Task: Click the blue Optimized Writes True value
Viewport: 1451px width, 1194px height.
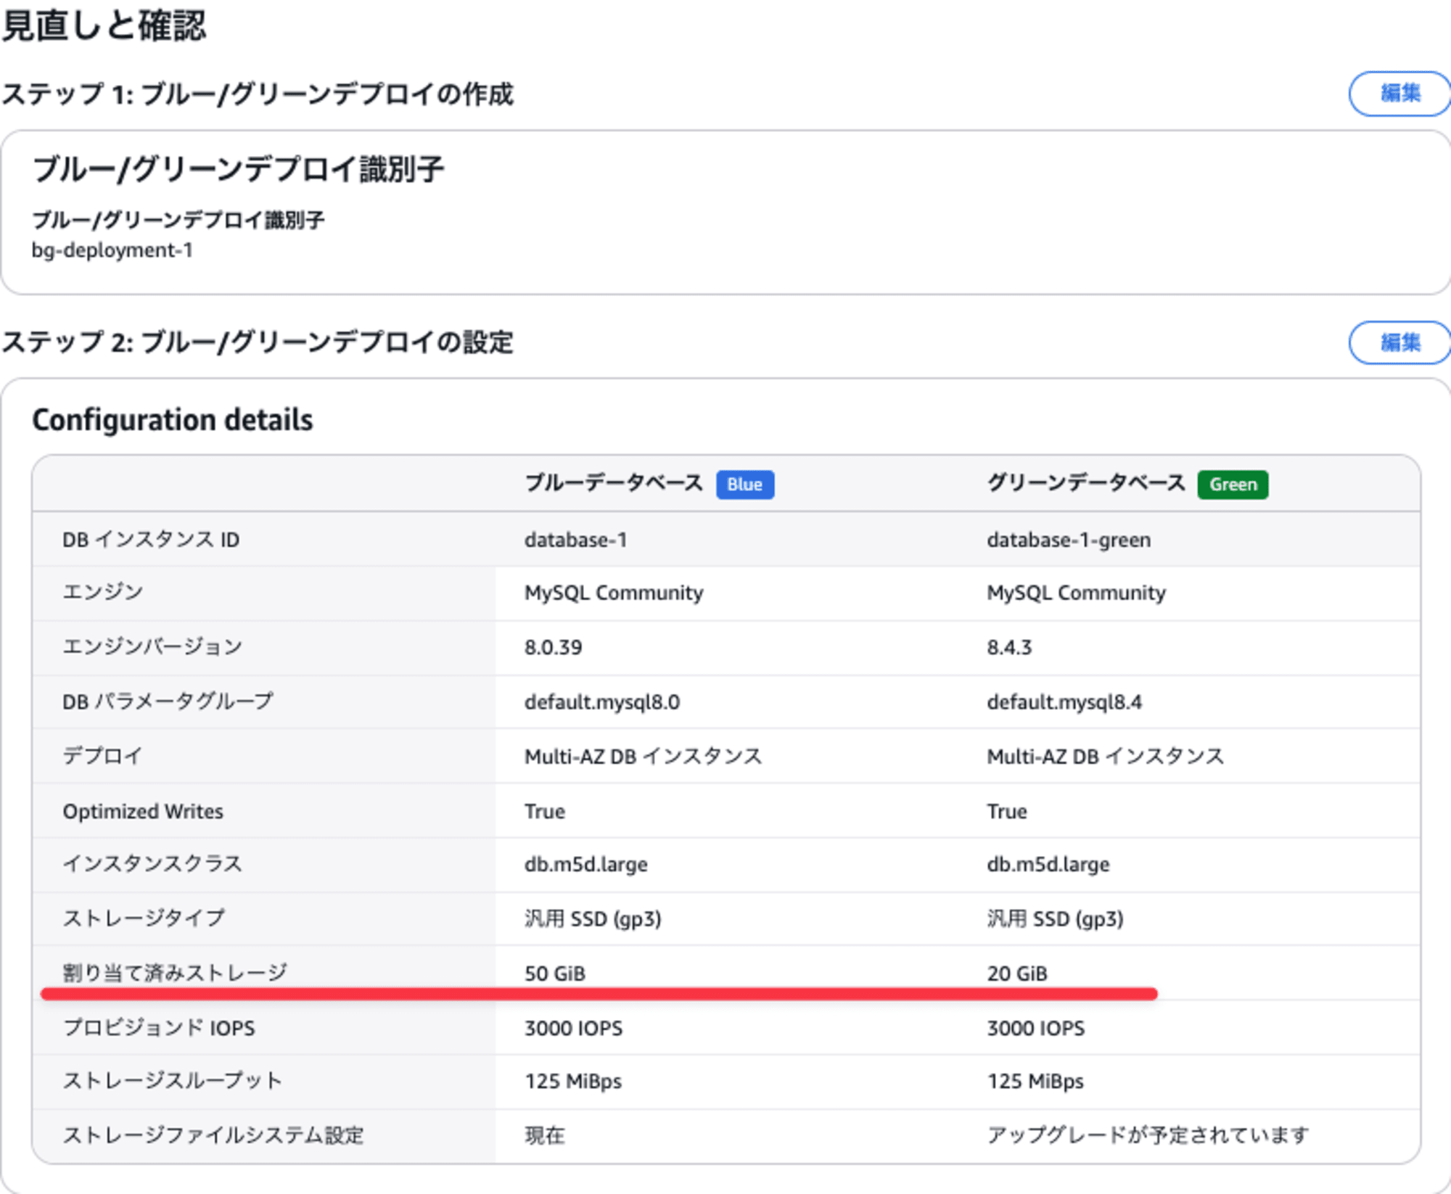Action: point(545,811)
